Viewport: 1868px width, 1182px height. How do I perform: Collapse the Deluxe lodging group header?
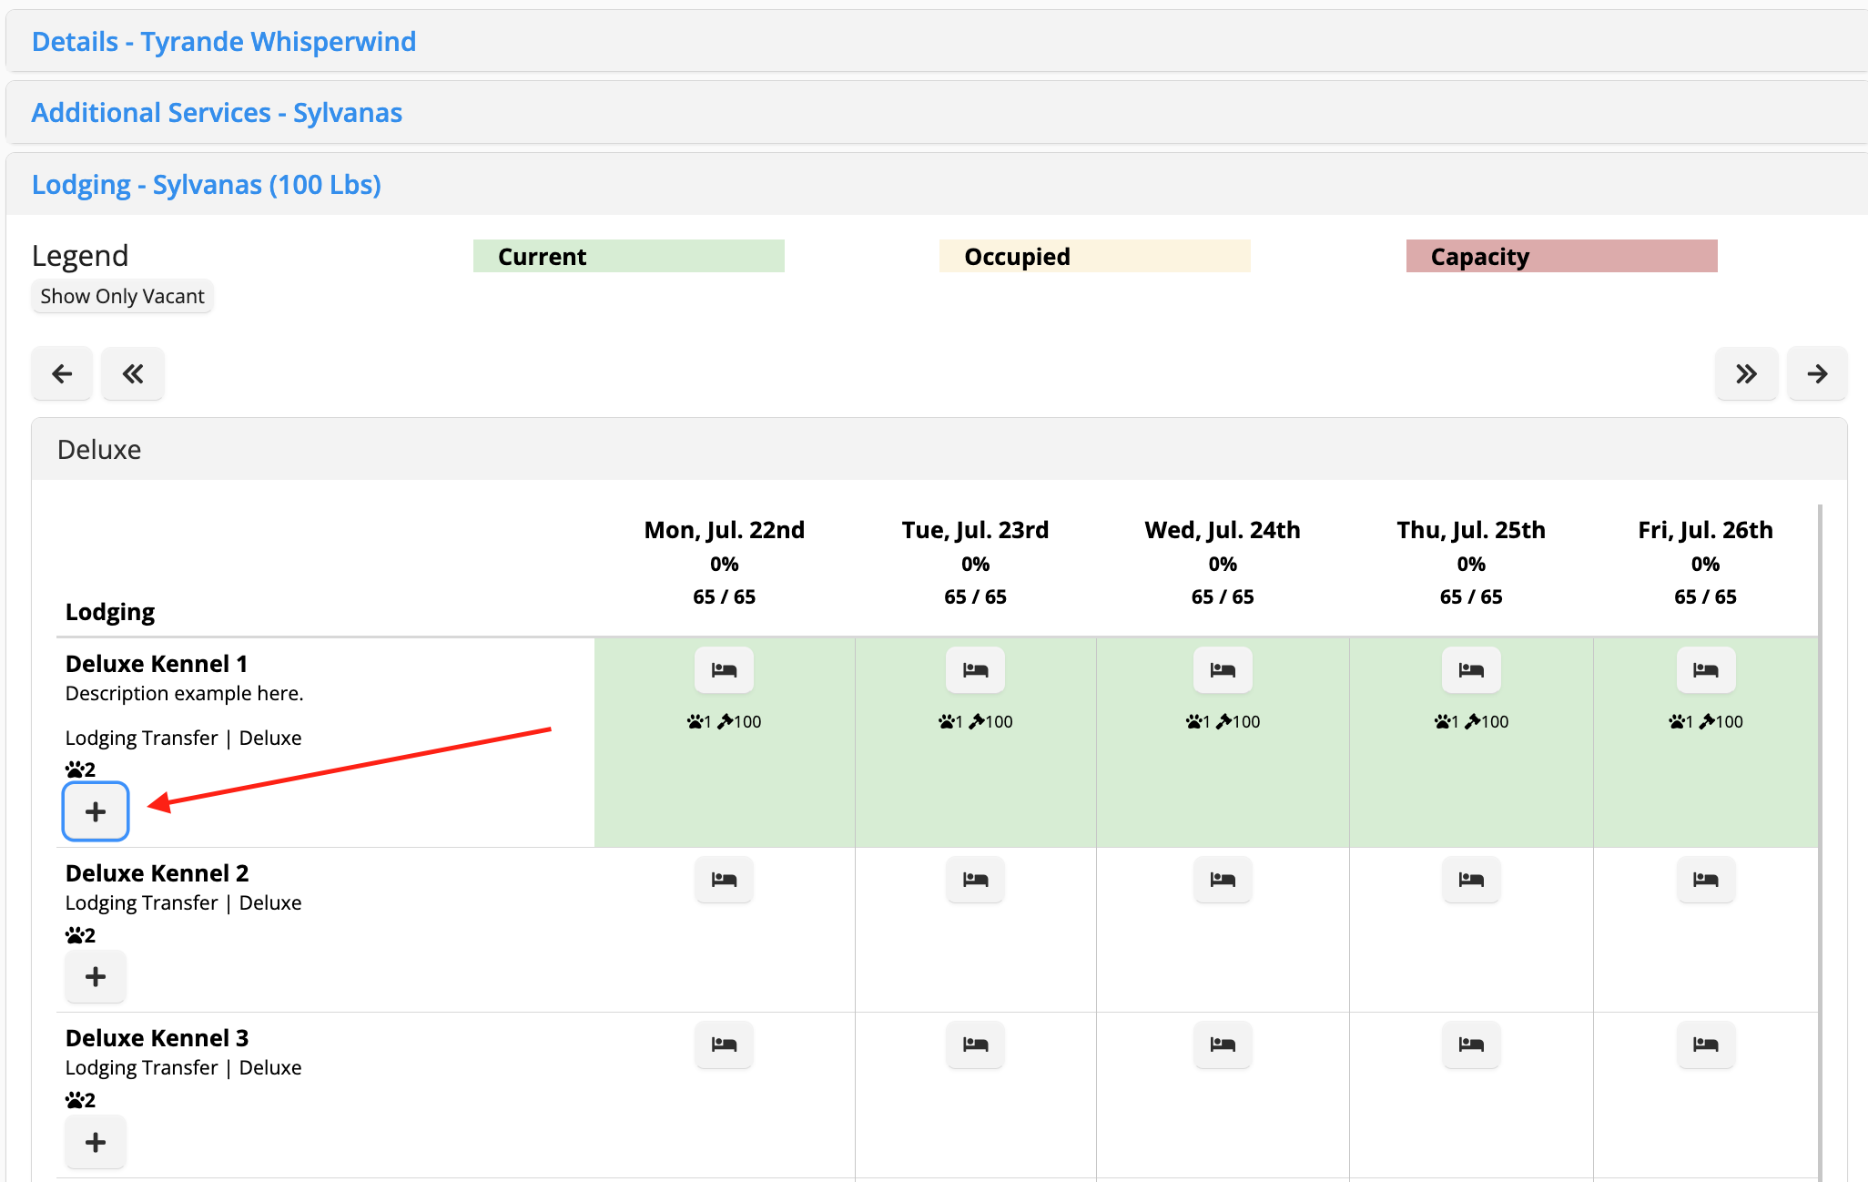coord(939,450)
